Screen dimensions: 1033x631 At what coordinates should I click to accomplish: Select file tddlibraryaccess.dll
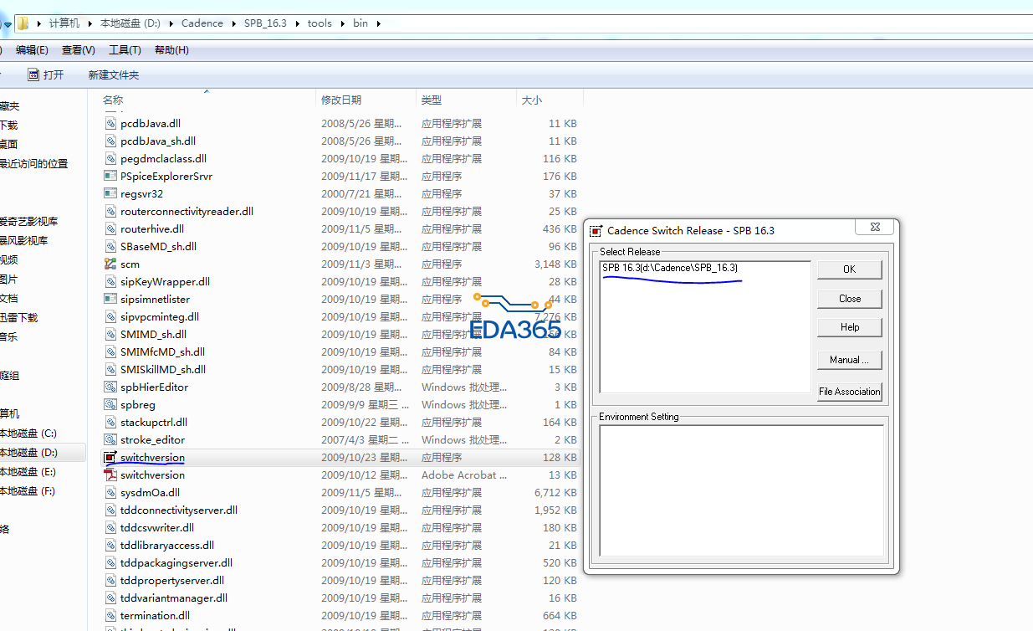[167, 545]
